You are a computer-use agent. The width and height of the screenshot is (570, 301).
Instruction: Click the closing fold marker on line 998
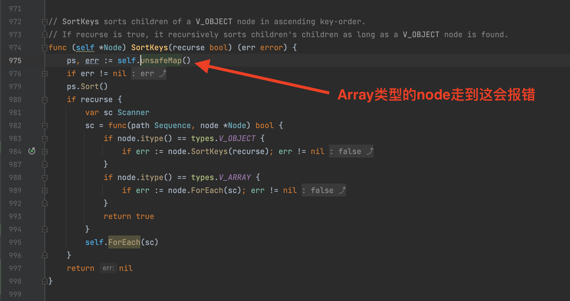[x=45, y=281]
